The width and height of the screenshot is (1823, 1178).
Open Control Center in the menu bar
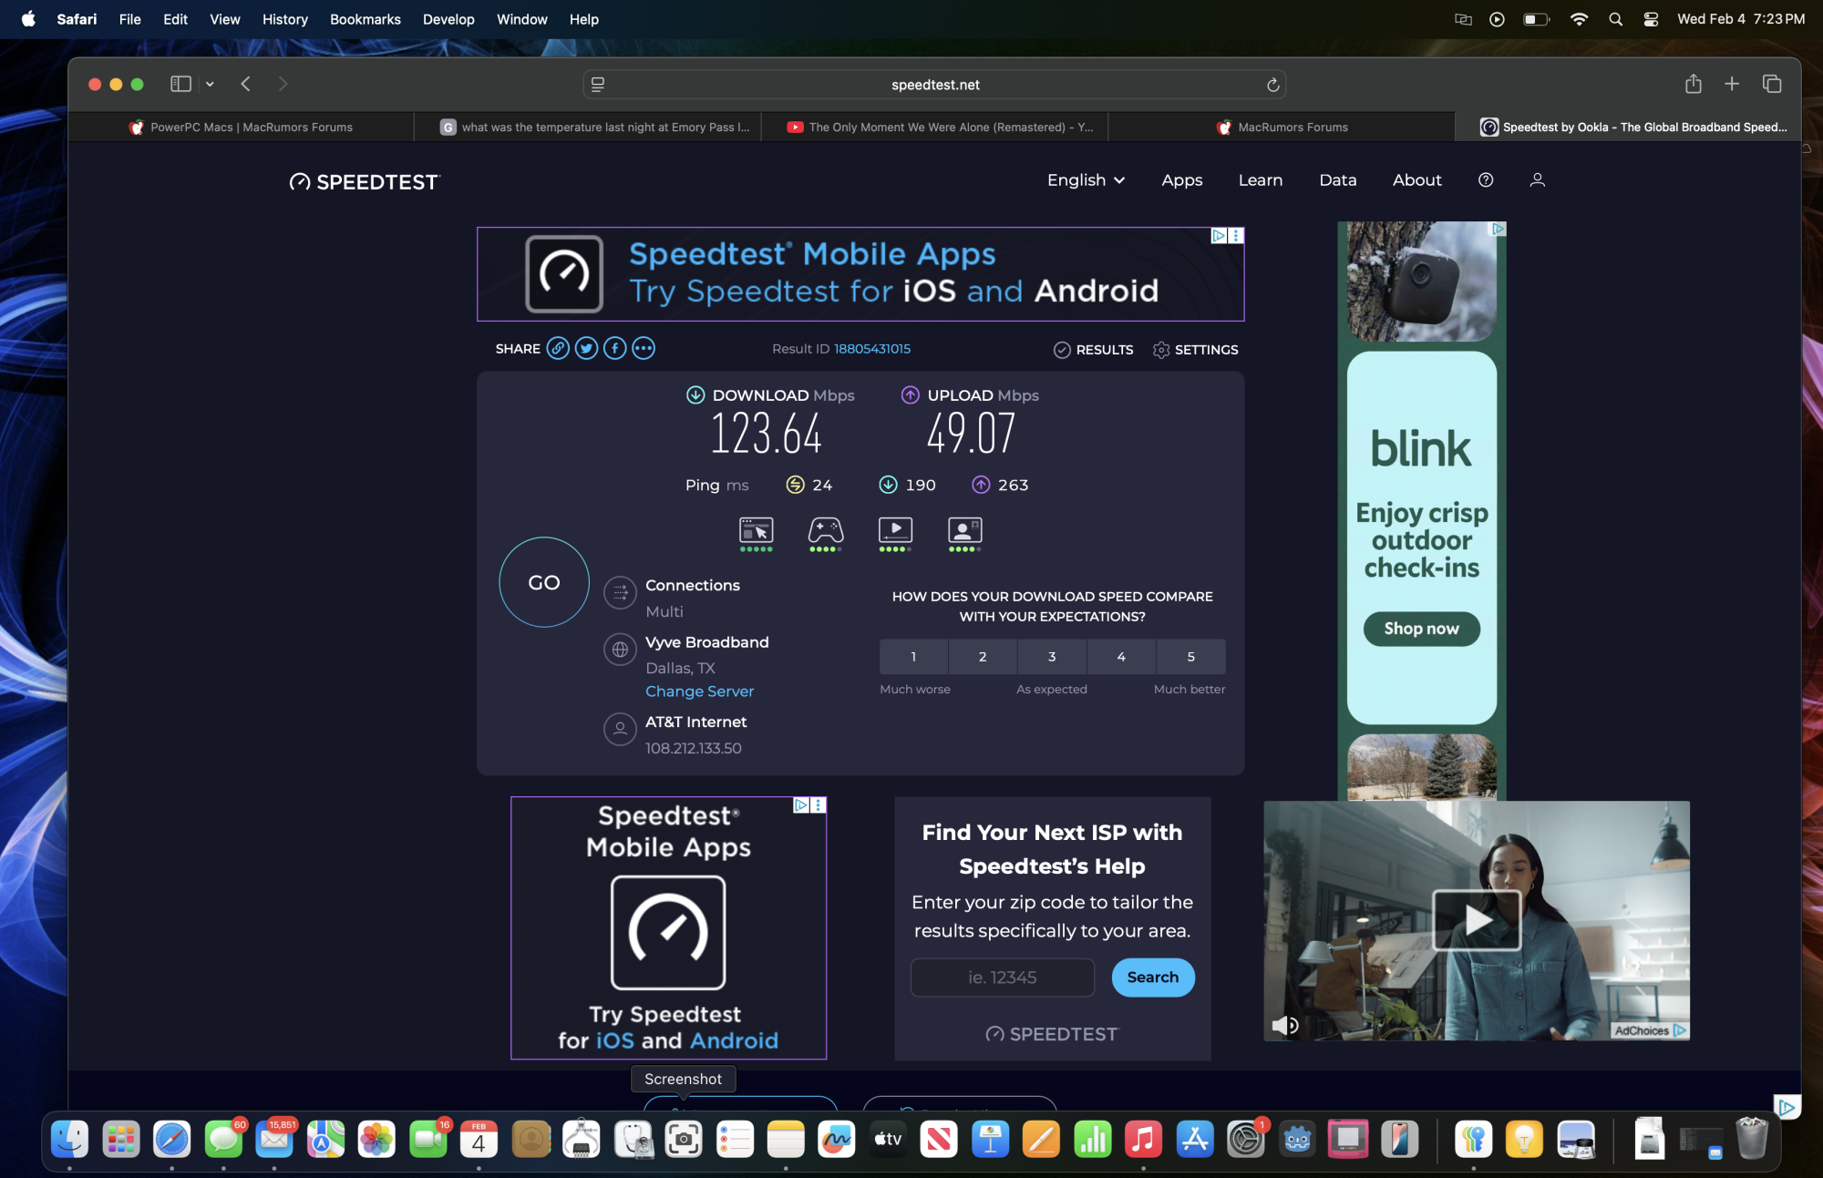click(x=1651, y=19)
